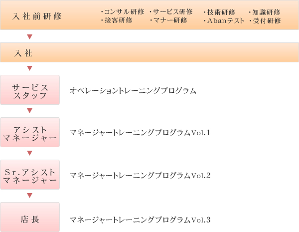Open the アシストマネージャー box
Image resolution: width=299 pixels, height=232 pixels.
30,132
